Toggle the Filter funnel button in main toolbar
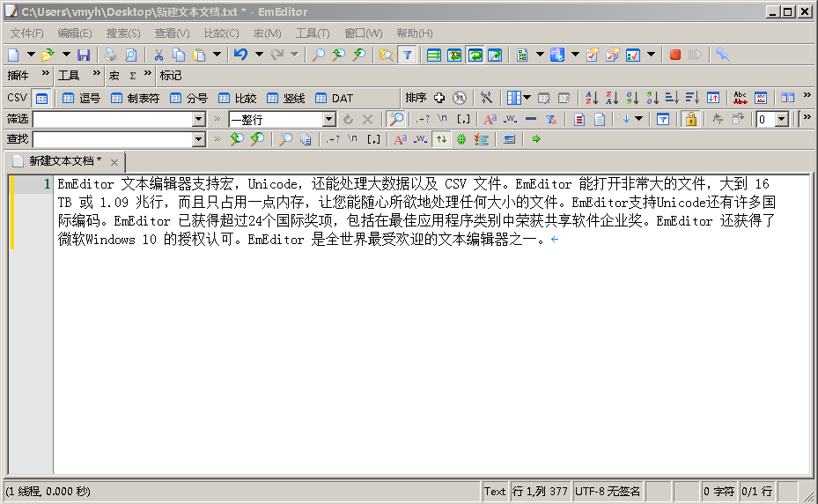The image size is (818, 504). pos(407,55)
